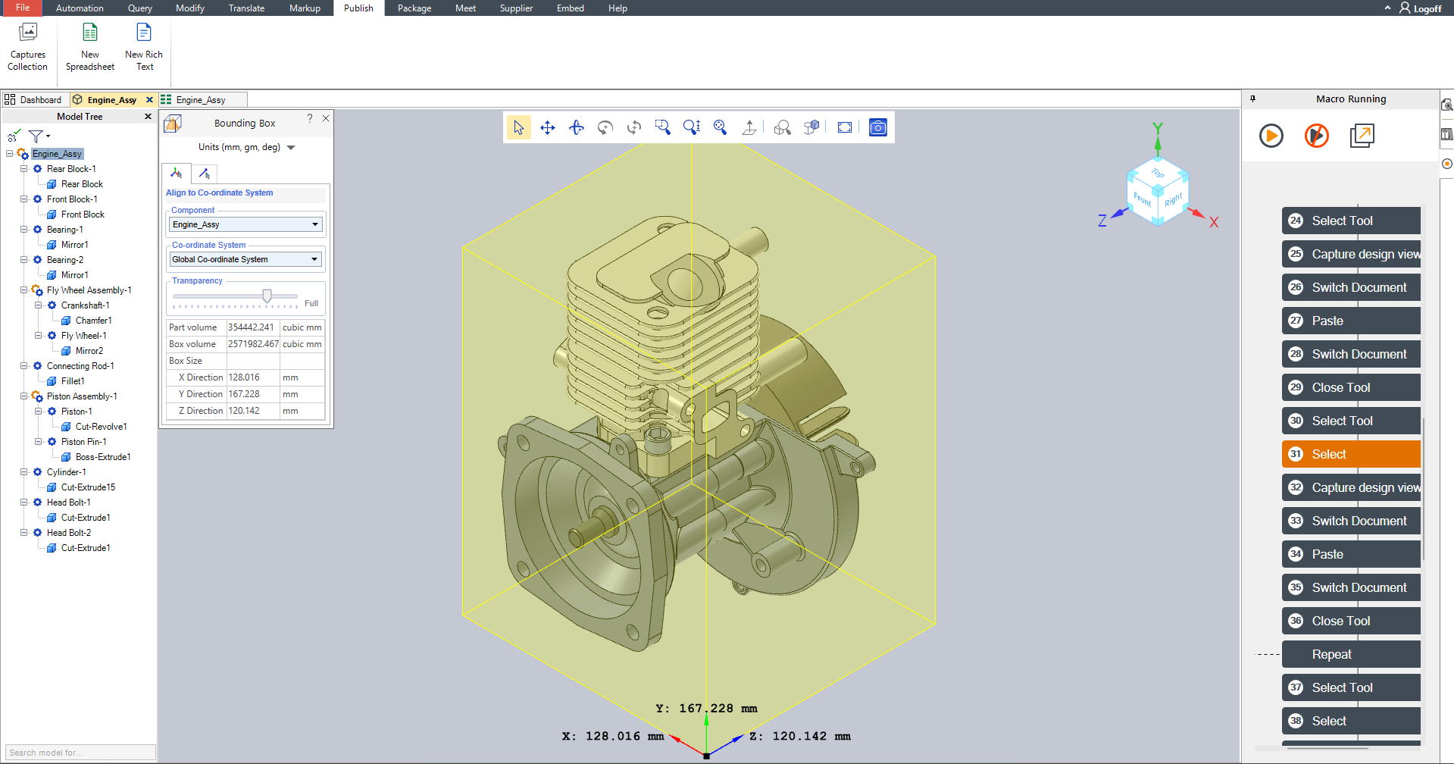Image resolution: width=1454 pixels, height=764 pixels.
Task: Pin the Macro Running panel
Action: (x=1252, y=99)
